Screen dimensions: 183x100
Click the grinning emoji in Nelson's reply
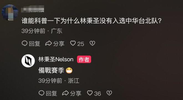[x=69, y=71]
